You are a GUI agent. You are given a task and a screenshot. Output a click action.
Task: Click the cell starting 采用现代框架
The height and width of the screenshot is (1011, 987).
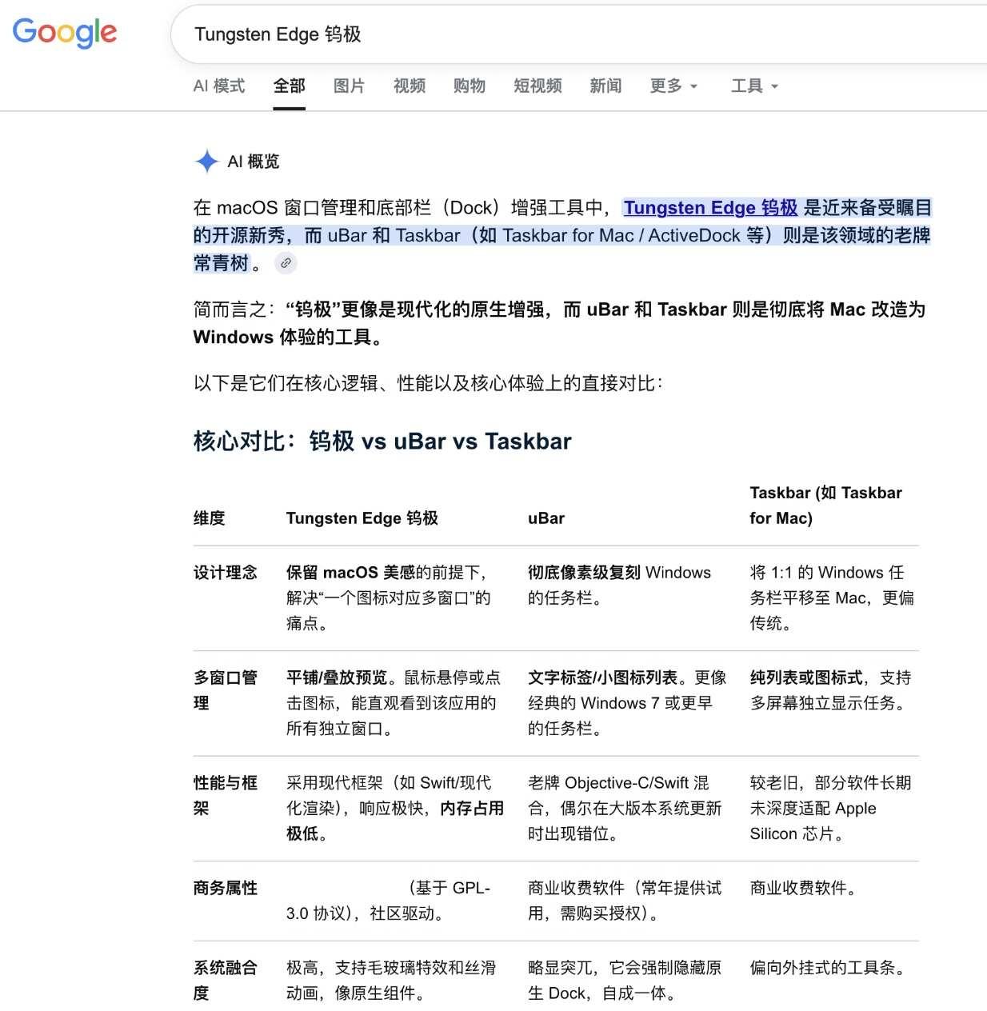click(x=395, y=808)
